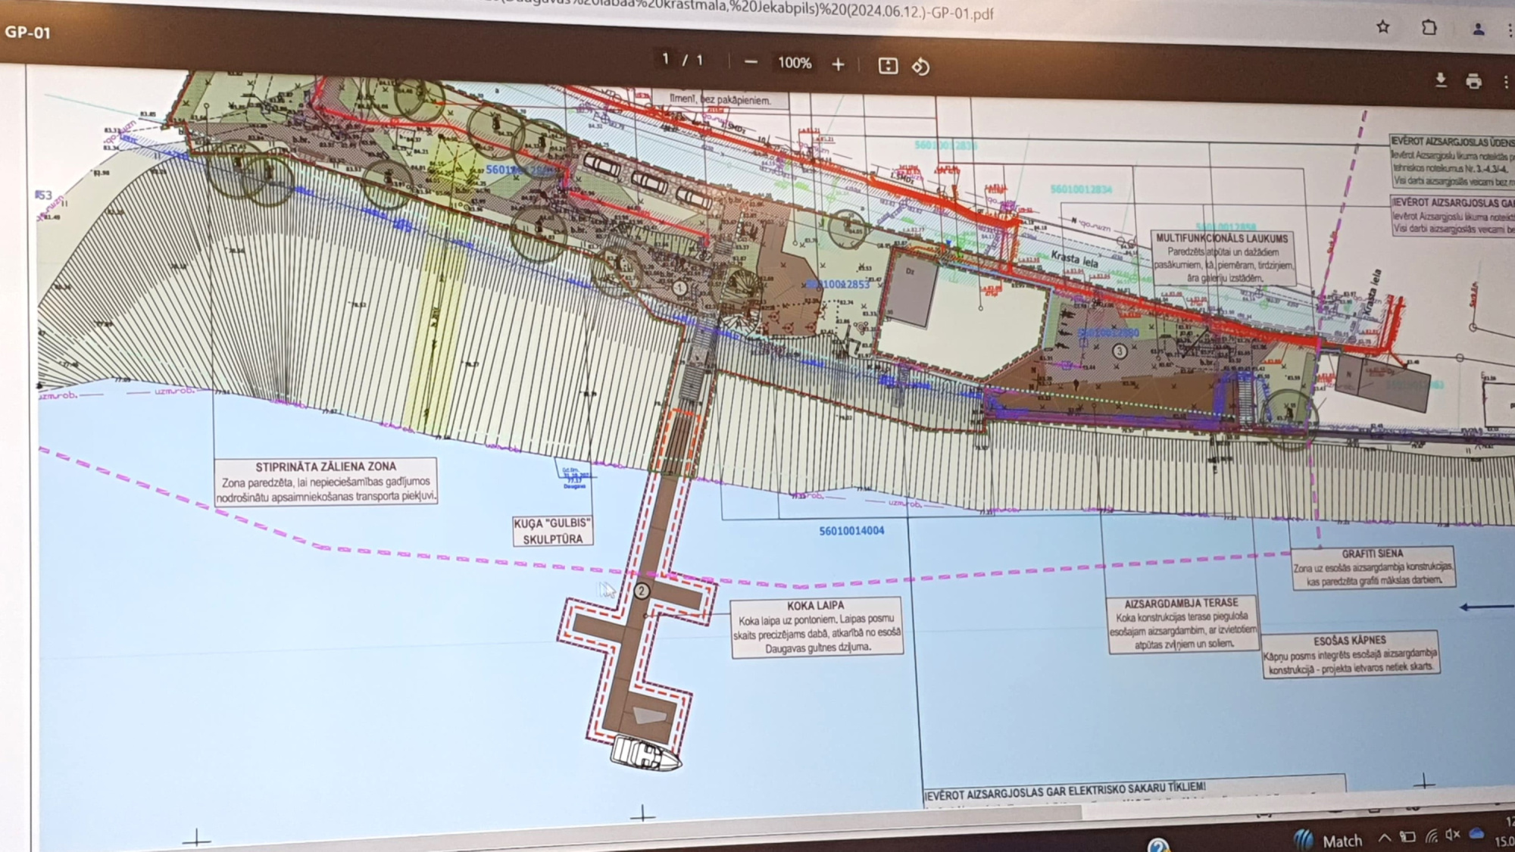Click the zoom out minus button
Screen dimensions: 1515x852
click(751, 63)
